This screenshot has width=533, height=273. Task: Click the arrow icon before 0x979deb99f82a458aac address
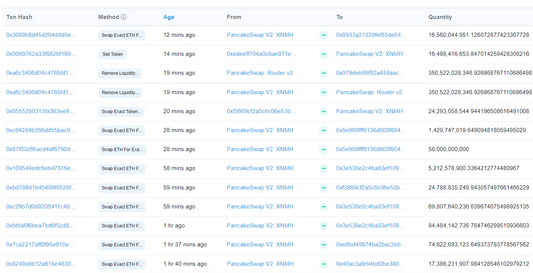tap(323, 73)
